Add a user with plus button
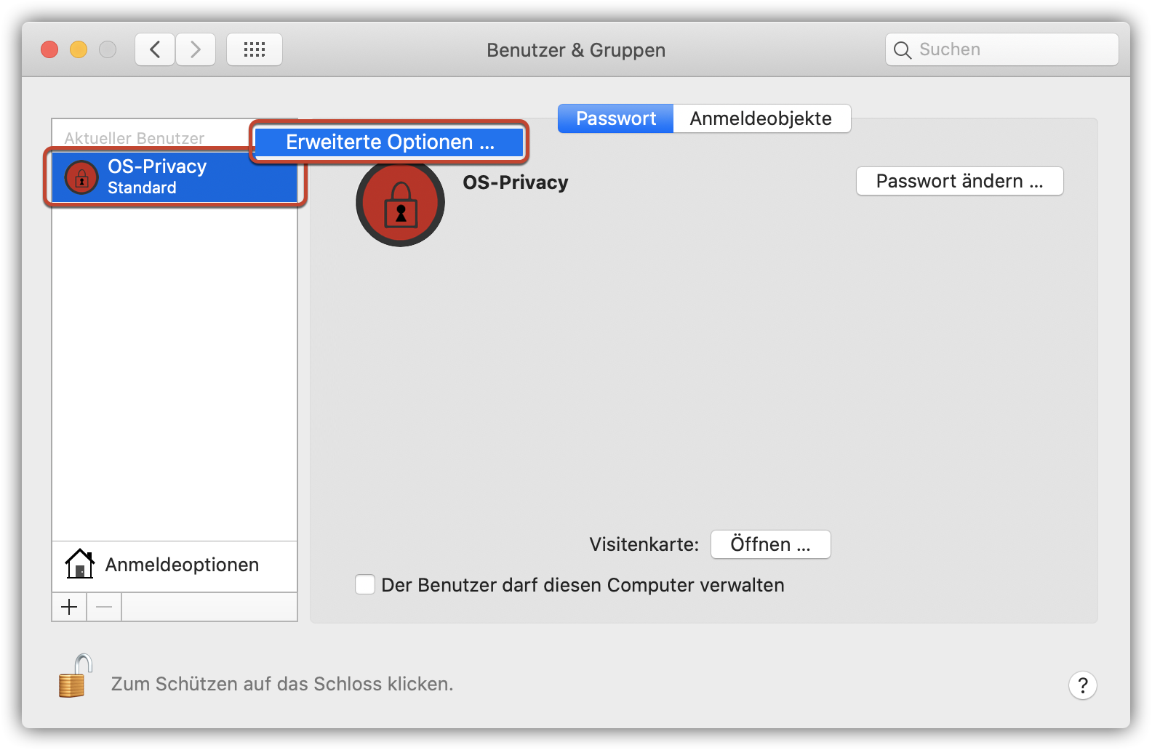1152x750 pixels. point(70,607)
